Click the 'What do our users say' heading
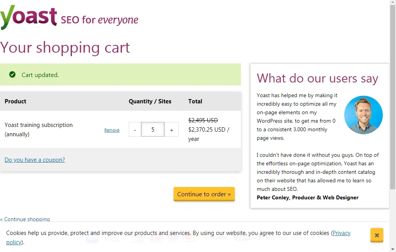 (317, 78)
